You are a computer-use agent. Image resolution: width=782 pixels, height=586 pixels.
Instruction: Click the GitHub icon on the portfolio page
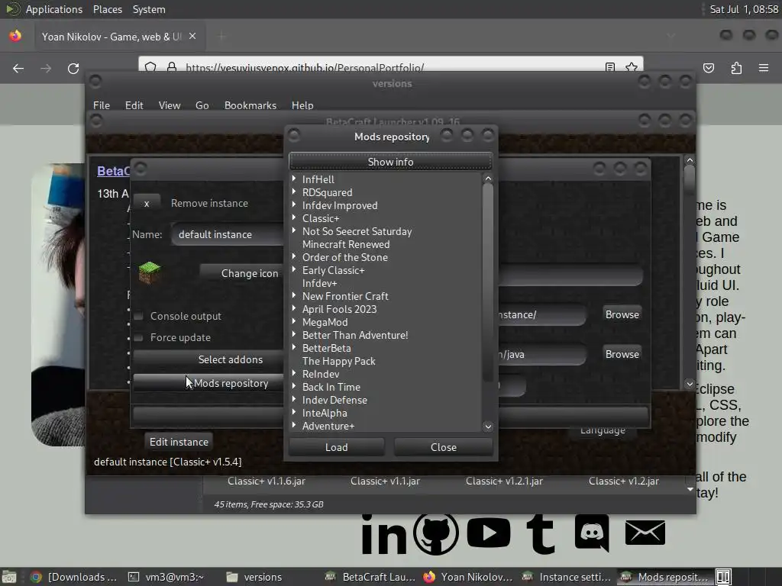tap(436, 533)
